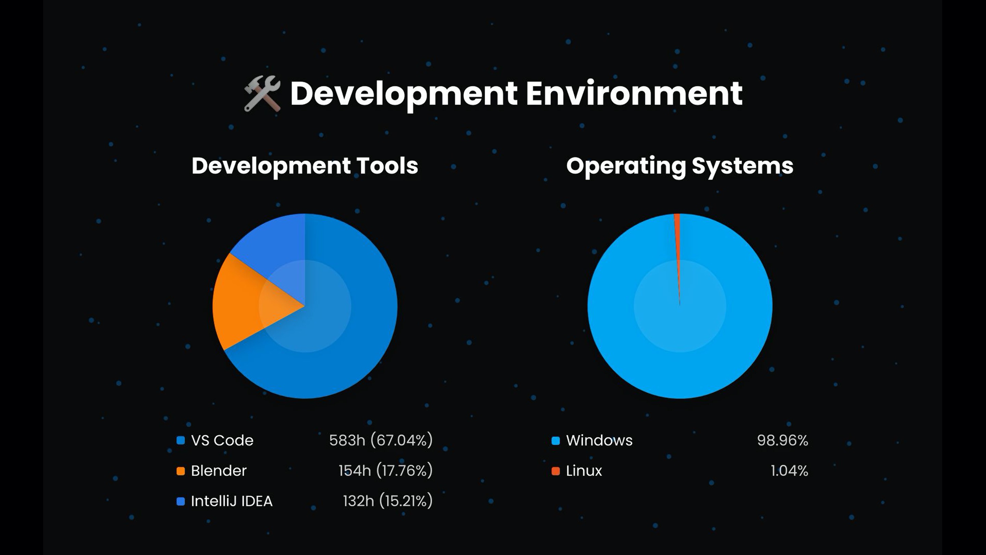
Task: Click the VS Code legend color swatch
Action: point(181,441)
